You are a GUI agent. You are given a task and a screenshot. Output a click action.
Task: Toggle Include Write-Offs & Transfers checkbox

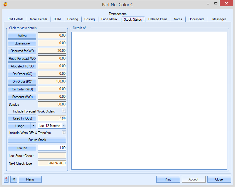64,133
